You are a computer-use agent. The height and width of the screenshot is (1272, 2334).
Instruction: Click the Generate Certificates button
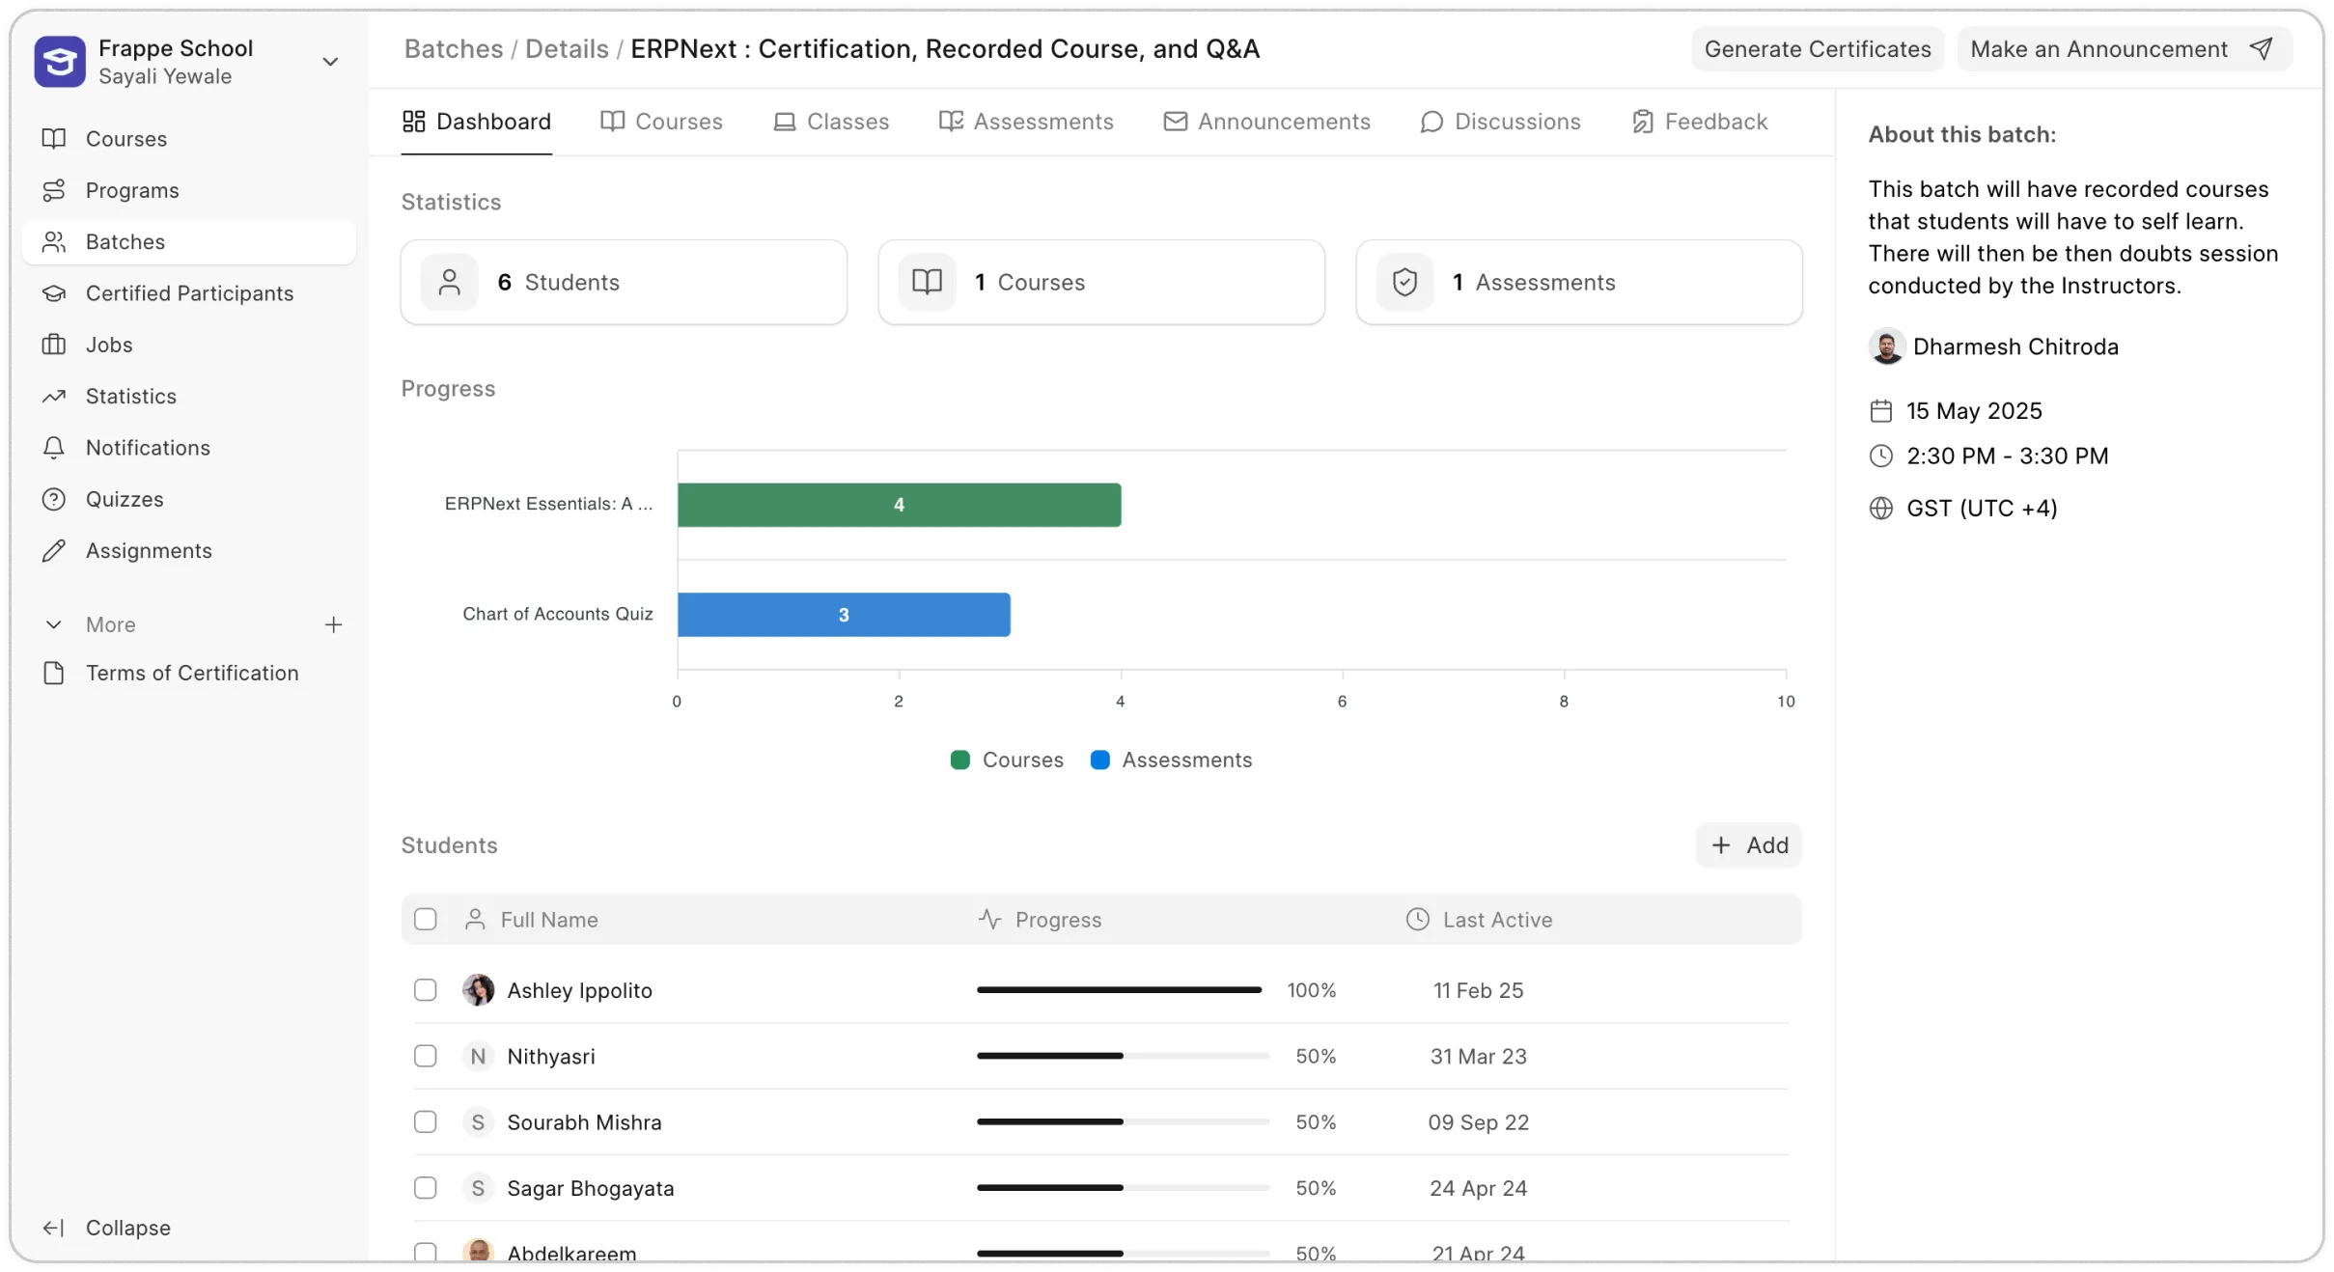pos(1816,48)
